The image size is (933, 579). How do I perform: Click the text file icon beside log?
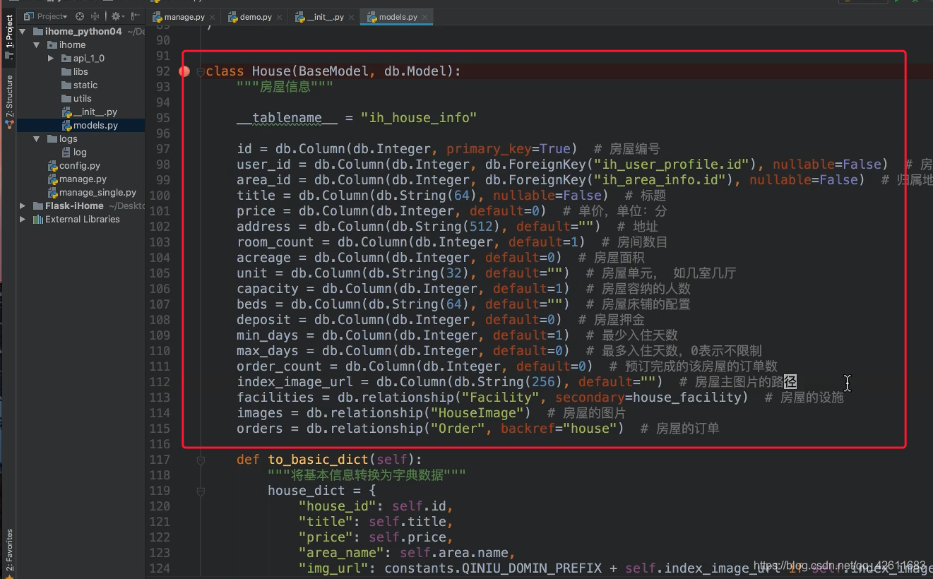(66, 153)
